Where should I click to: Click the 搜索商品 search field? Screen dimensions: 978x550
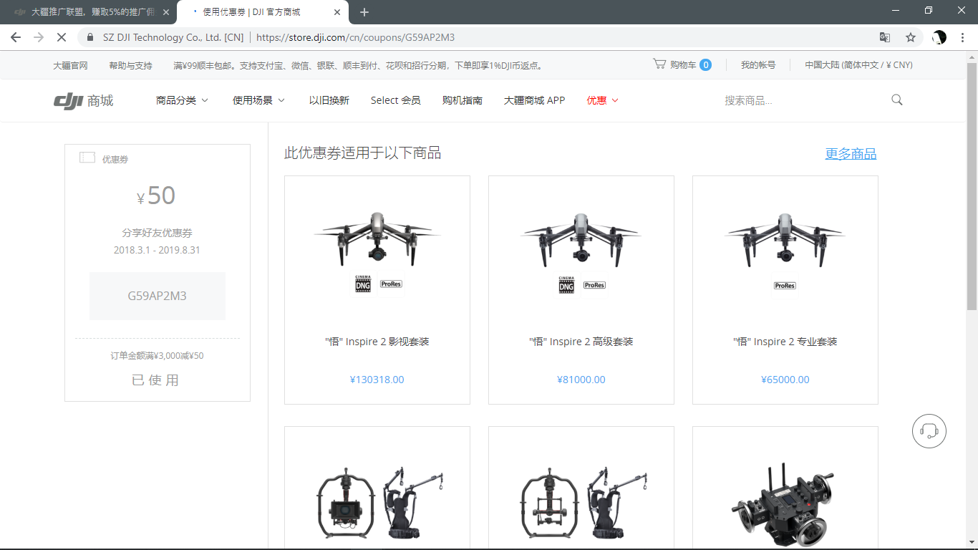coord(802,100)
